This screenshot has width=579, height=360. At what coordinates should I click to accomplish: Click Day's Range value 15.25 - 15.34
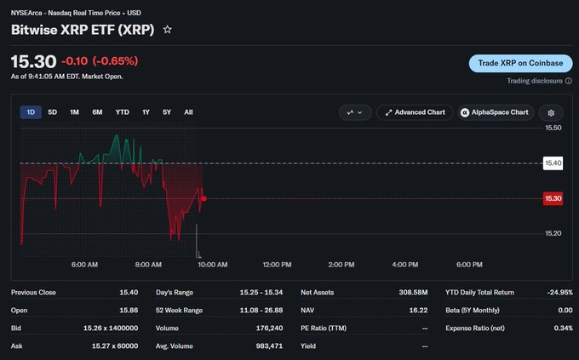(x=261, y=293)
